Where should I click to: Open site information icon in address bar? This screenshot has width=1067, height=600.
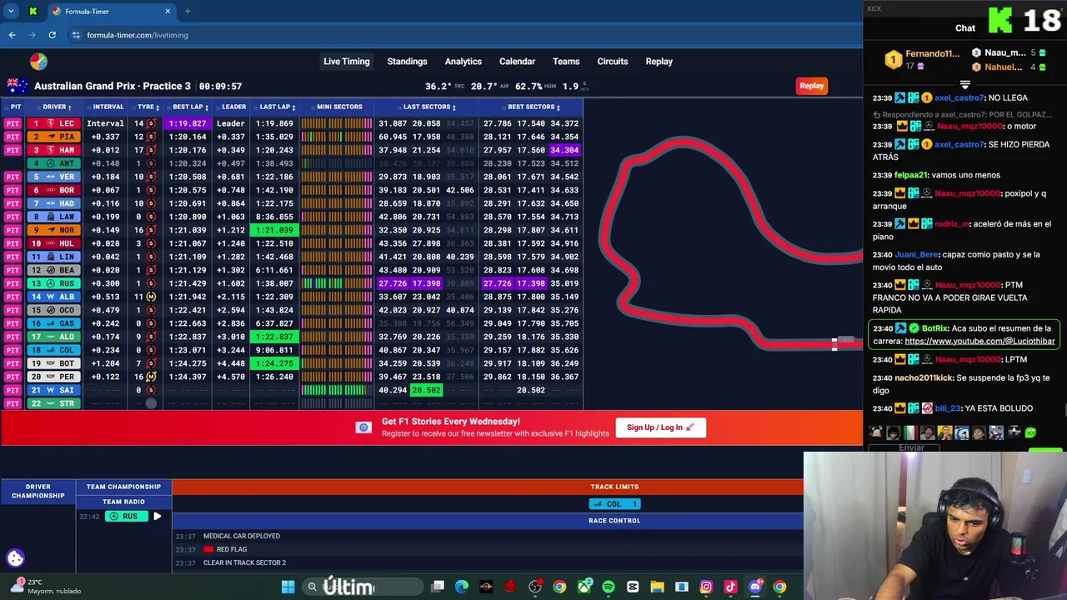pos(76,35)
